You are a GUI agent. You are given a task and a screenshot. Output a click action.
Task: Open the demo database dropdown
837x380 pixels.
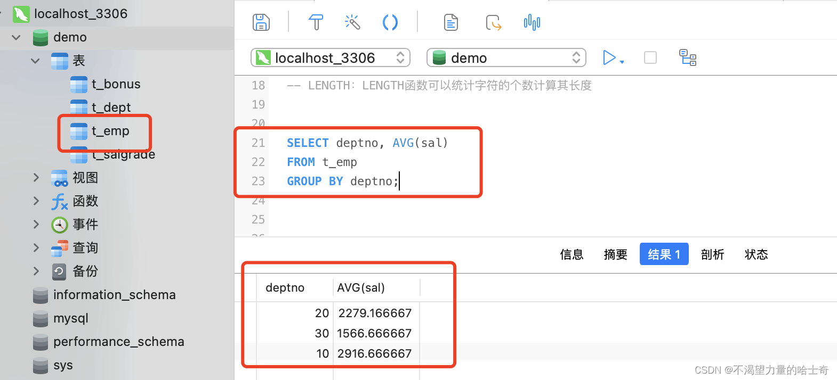(x=506, y=57)
